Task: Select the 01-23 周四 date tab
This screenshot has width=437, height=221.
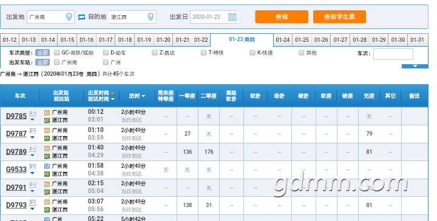Action: (x=242, y=39)
